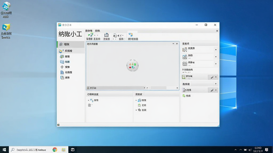This screenshot has width=273, height=153.
Task: Click the horizontal scrollbar in the center panel
Action: tap(116, 88)
